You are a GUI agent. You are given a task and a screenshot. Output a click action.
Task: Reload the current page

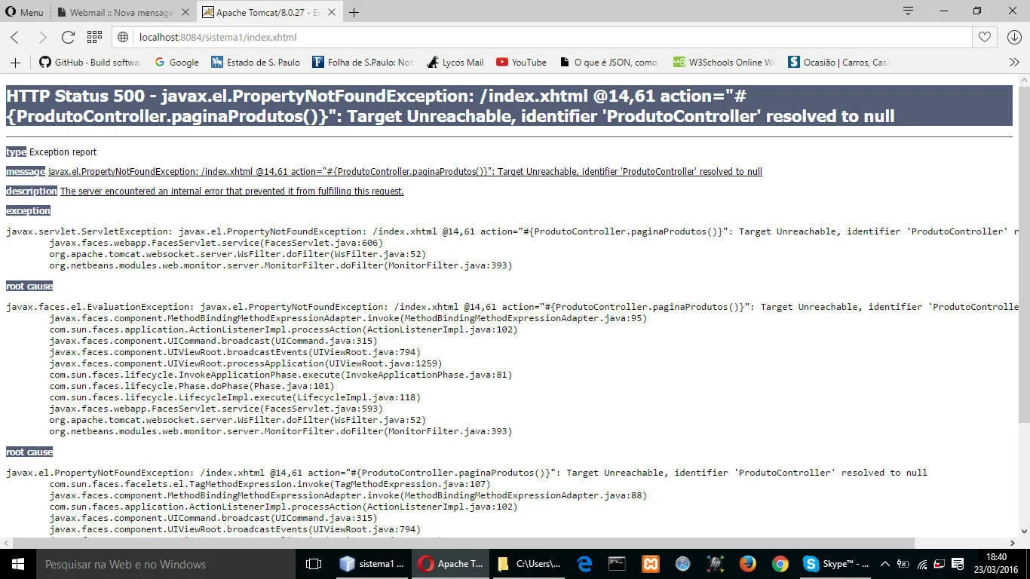[x=68, y=38]
